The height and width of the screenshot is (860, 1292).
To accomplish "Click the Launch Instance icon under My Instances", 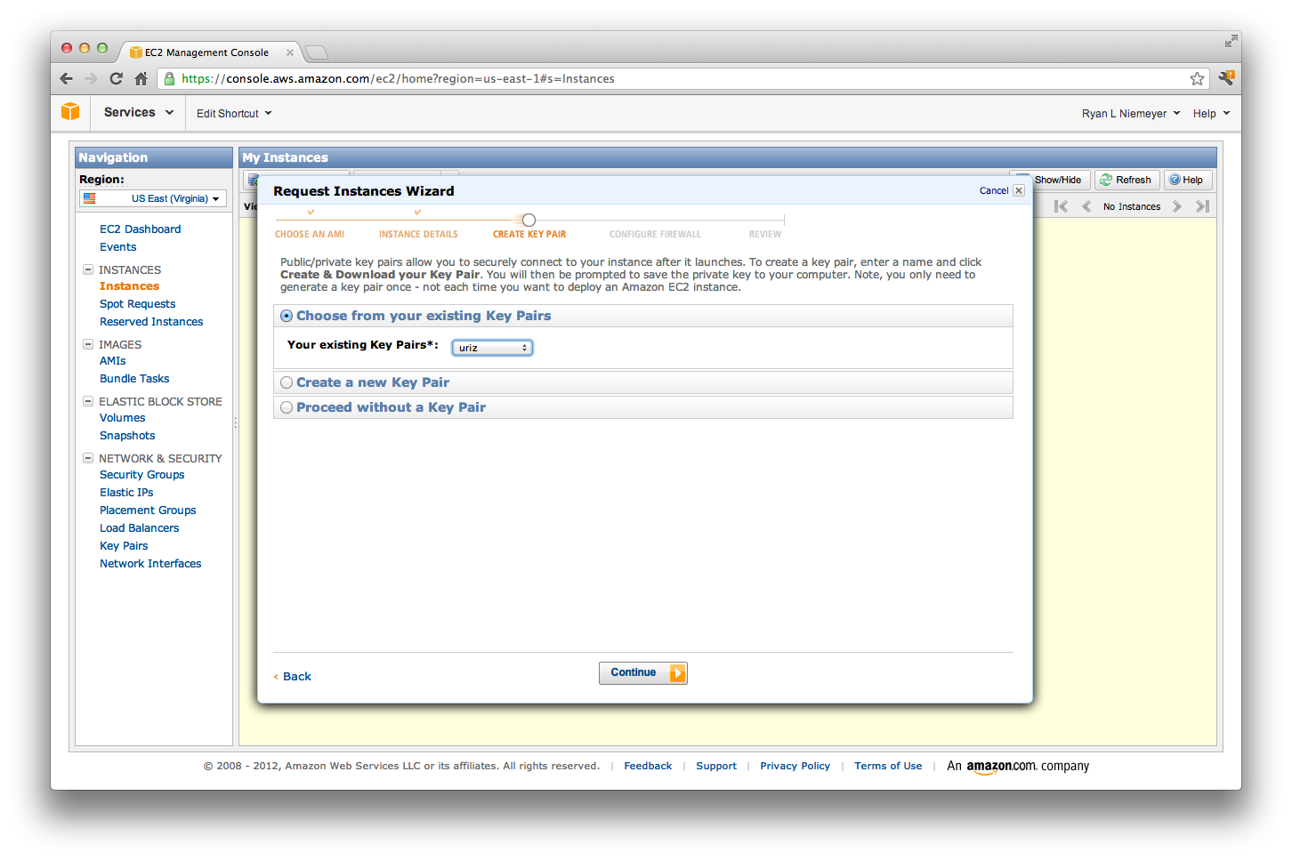I will point(252,180).
